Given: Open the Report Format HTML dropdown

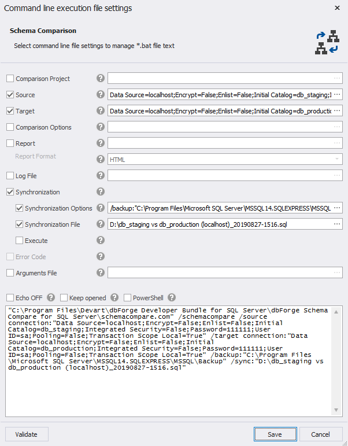Looking at the screenshot, I should pos(225,159).
